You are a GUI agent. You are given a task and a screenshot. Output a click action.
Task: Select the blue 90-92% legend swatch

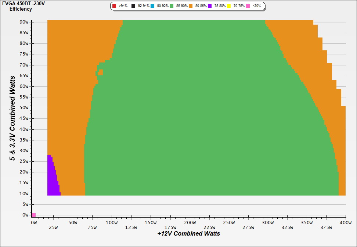[x=152, y=6]
